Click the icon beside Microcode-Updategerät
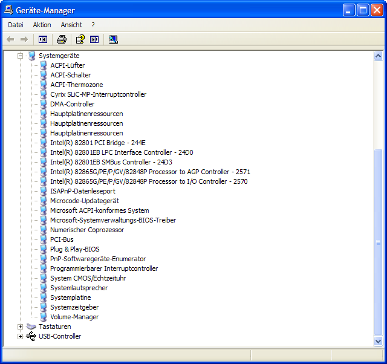Viewport: 387px width, 364px height. (x=44, y=201)
